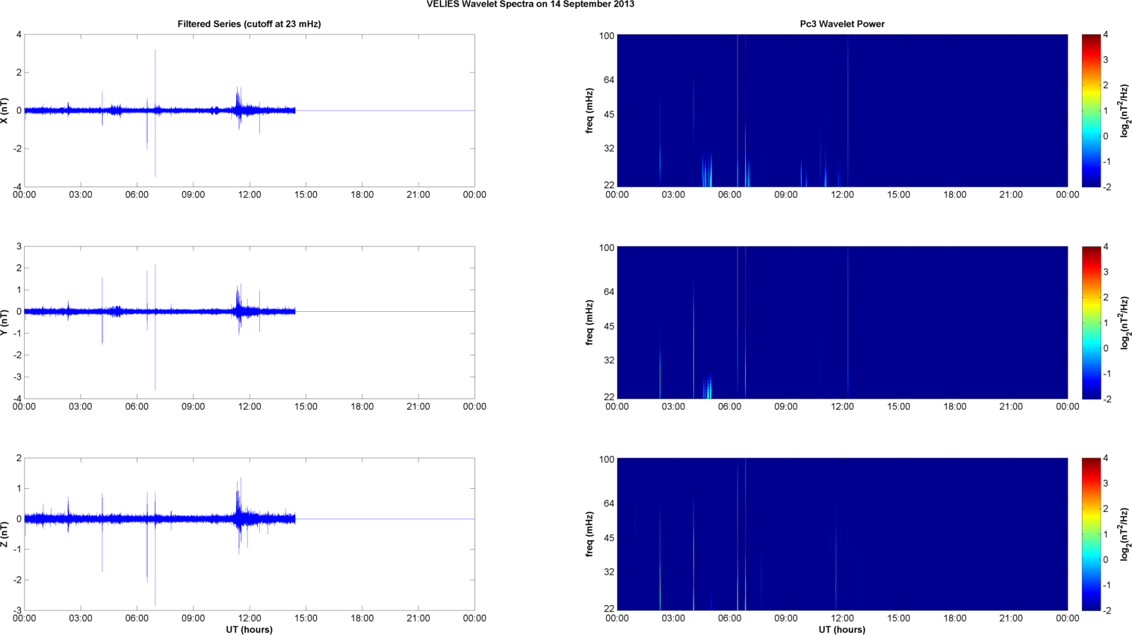Click the middle colorbar's log2(nT²/Hz) label
Viewport: 1132px width, 635px height.
pyautogui.click(x=1125, y=322)
